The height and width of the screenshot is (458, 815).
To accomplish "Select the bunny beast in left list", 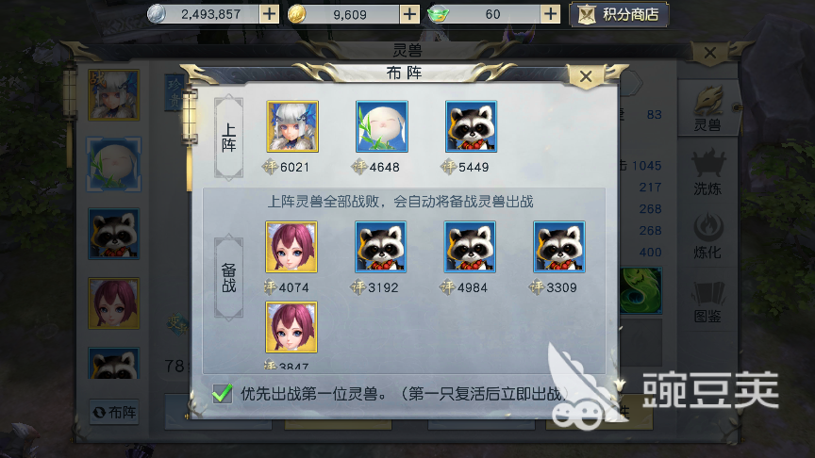I will 114,165.
